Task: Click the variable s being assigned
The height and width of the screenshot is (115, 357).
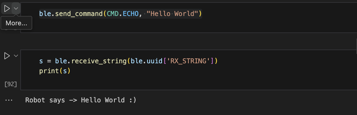Action: tap(41, 61)
